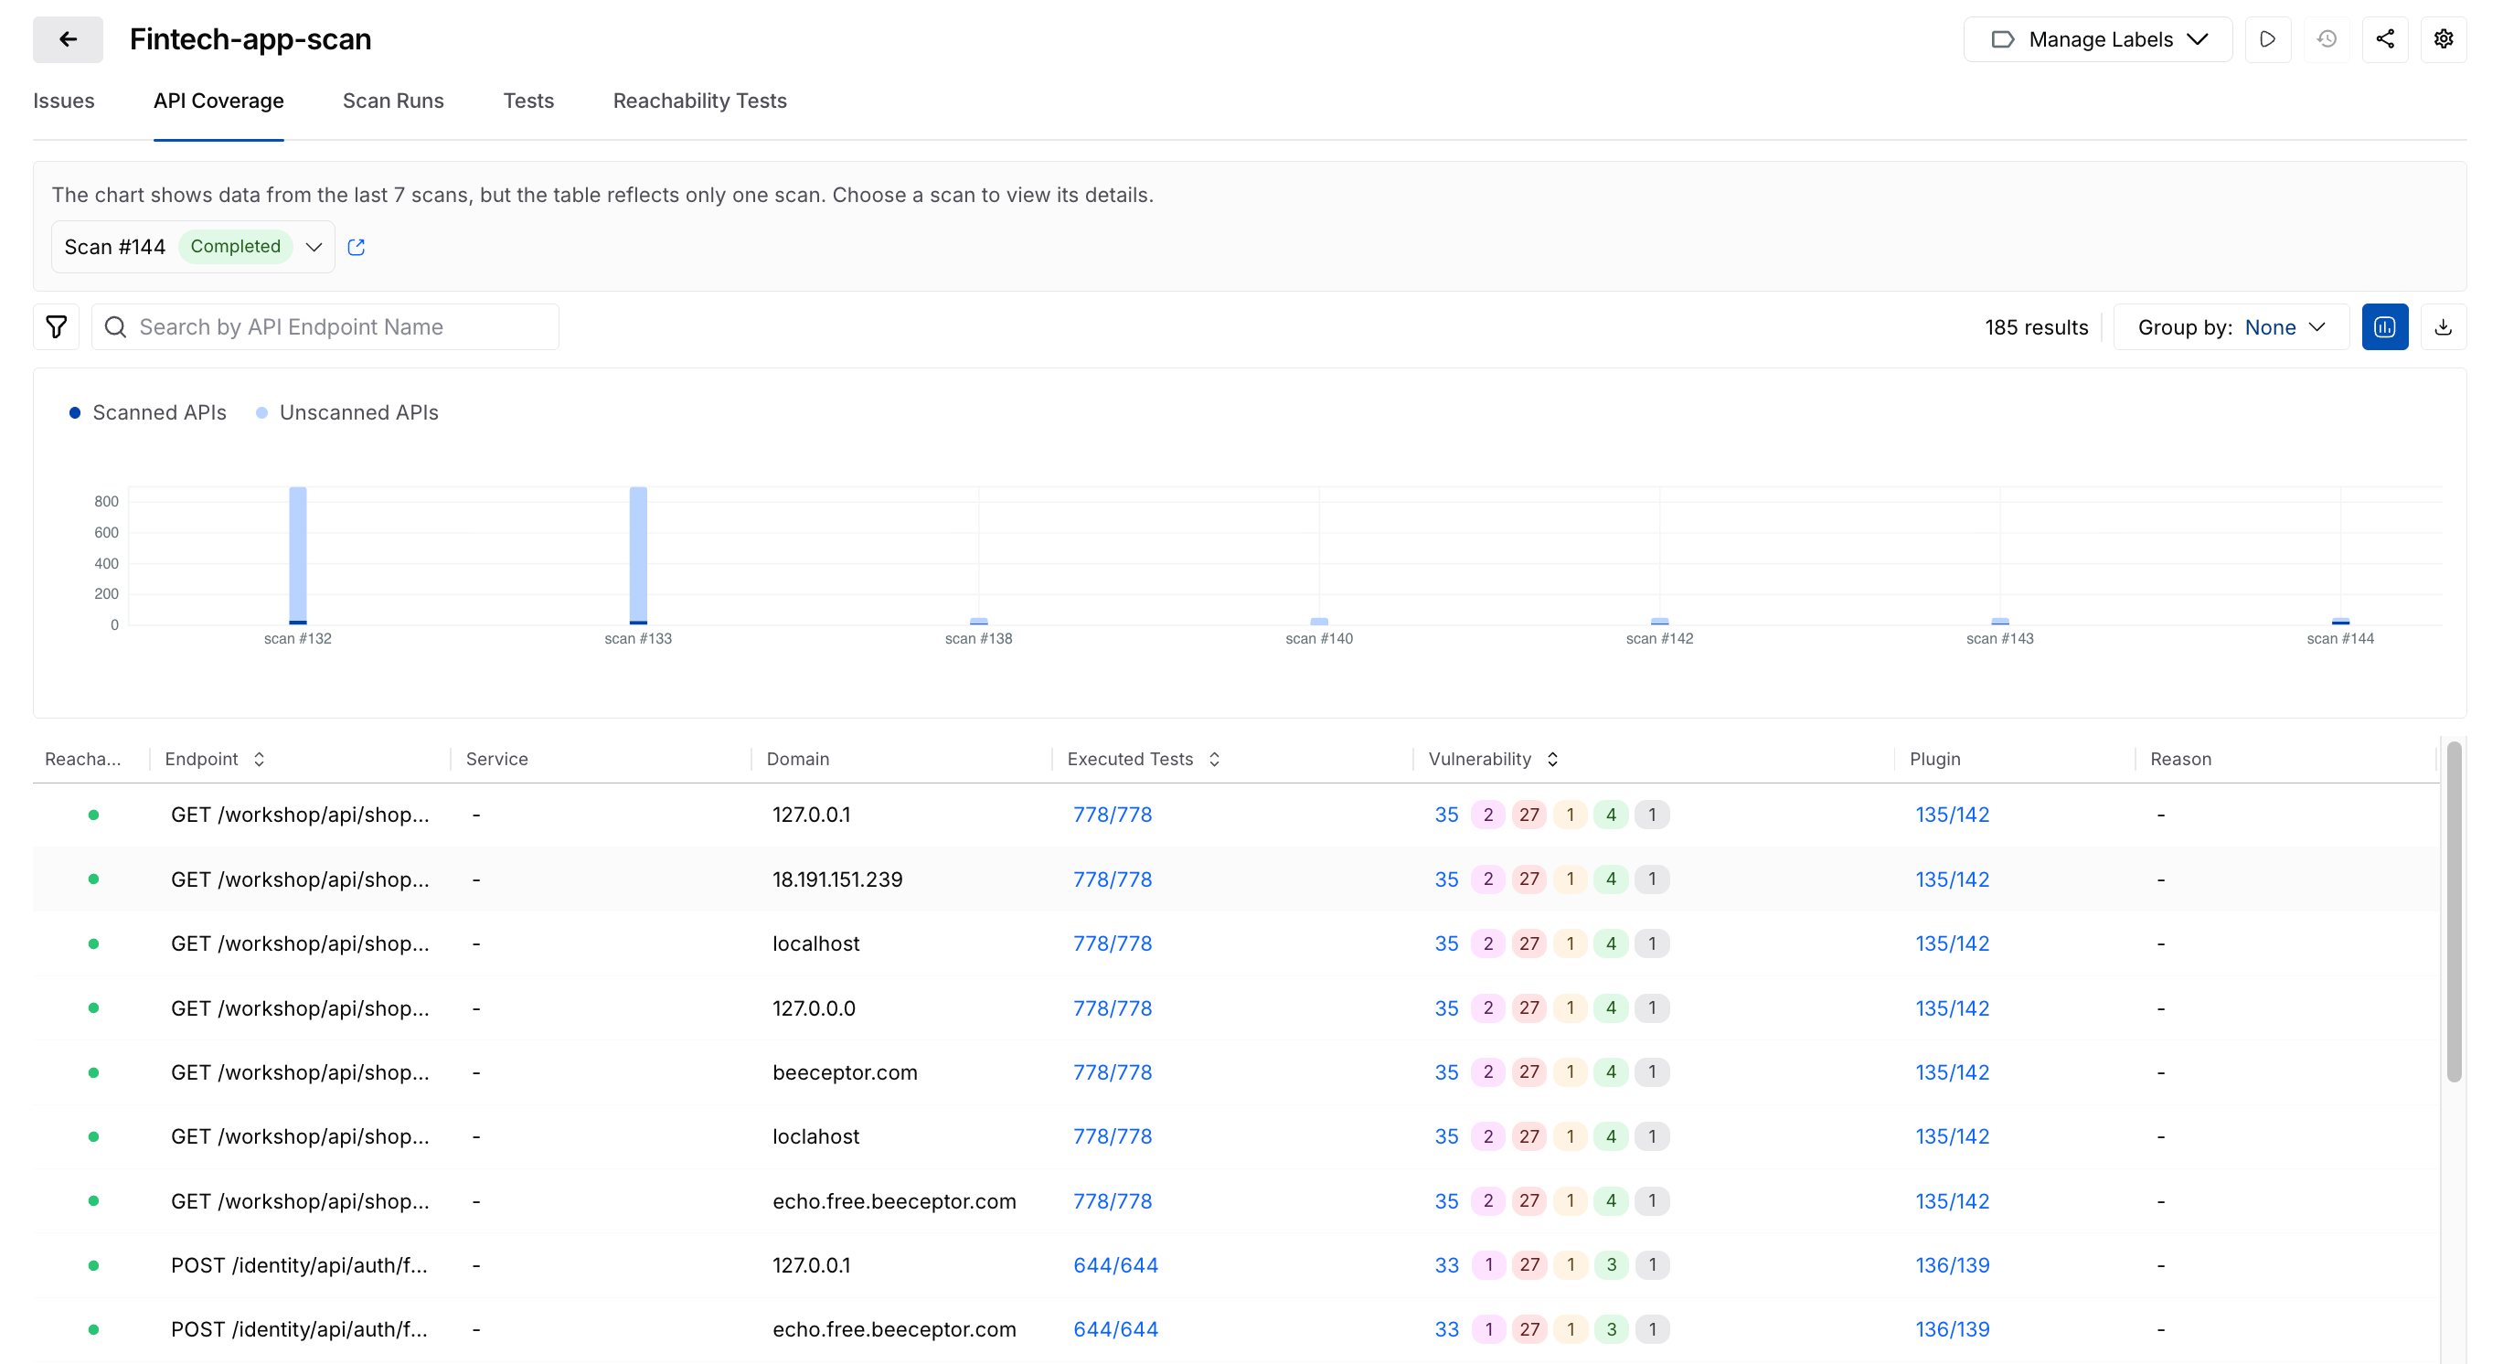The width and height of the screenshot is (2503, 1364).
Task: Open 778/778 tests for 18.191.151.239 row
Action: coord(1113,879)
